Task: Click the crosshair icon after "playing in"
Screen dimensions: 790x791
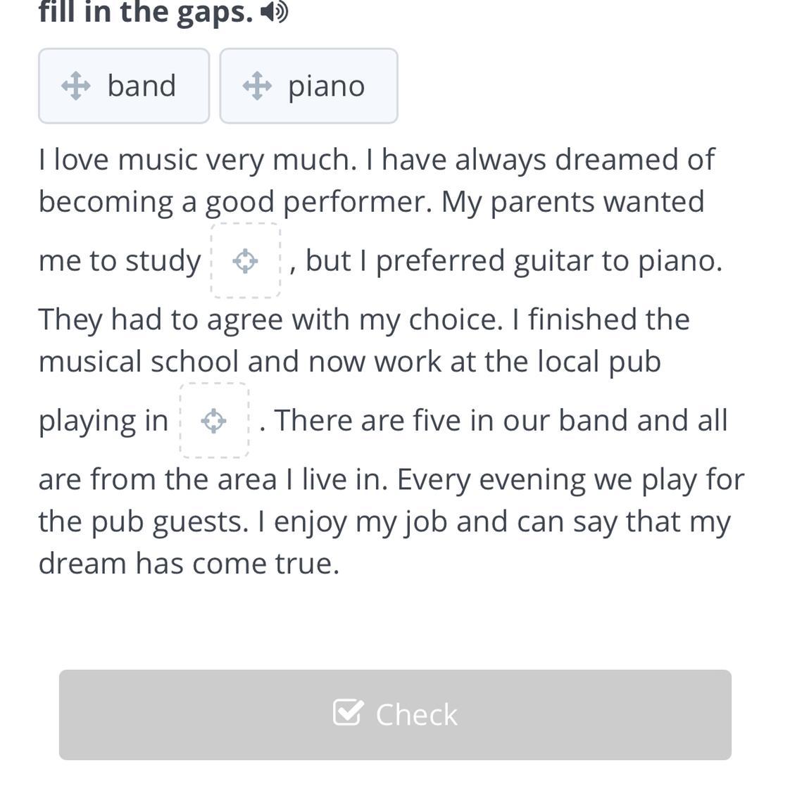Action: (x=213, y=421)
